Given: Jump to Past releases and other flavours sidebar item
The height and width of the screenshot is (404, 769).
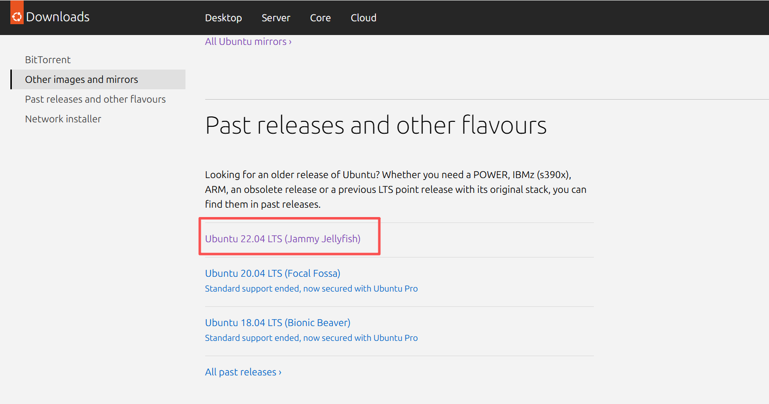Looking at the screenshot, I should [x=95, y=99].
